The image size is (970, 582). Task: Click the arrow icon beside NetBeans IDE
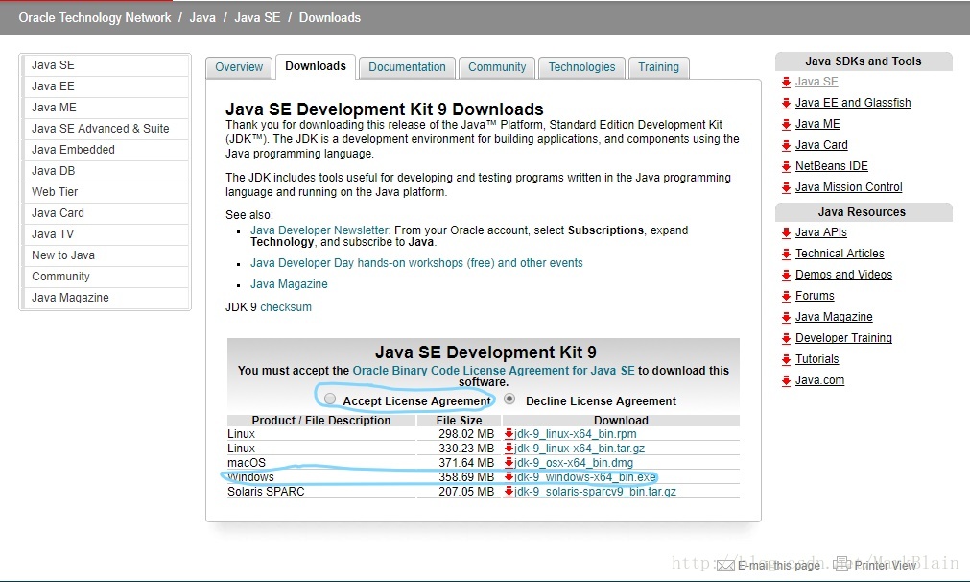pyautogui.click(x=786, y=166)
